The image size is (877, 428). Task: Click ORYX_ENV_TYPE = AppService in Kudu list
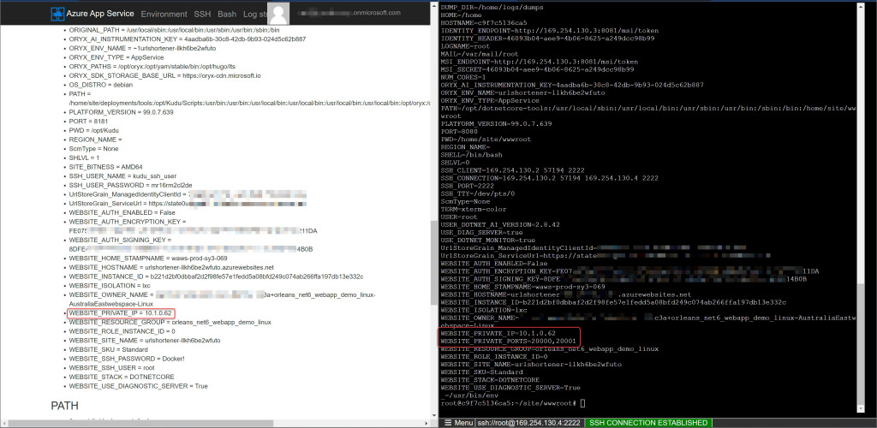[x=116, y=57]
